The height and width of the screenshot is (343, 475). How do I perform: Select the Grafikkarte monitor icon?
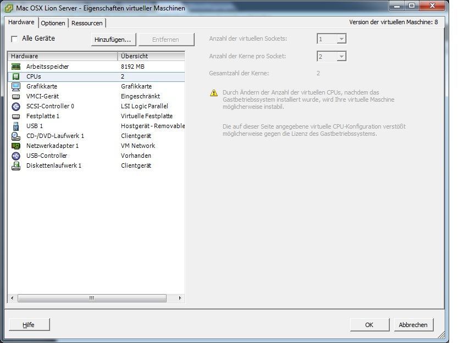tap(16, 87)
